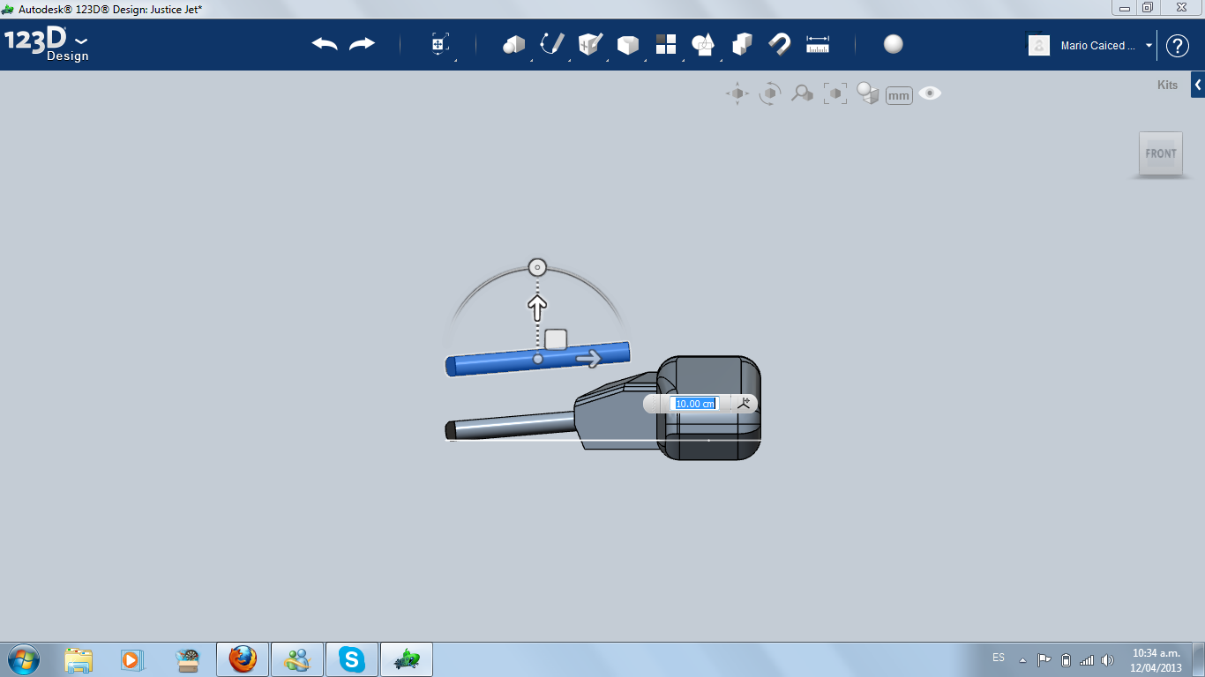This screenshot has width=1205, height=677.
Task: Select the dark rounded box body
Action: pyautogui.click(x=710, y=407)
